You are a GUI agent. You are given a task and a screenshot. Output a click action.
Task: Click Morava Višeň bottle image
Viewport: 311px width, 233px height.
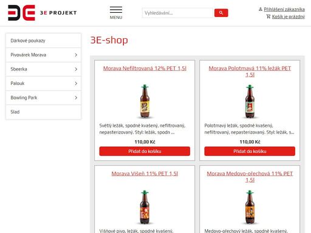click(145, 207)
